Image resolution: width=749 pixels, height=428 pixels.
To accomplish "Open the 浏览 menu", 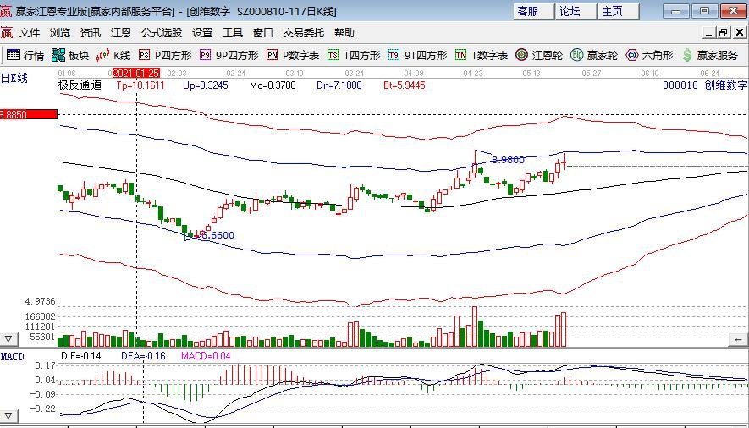I will tap(60, 32).
